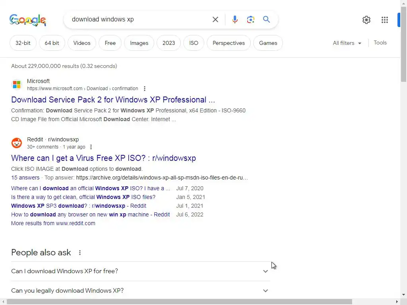The image size is (407, 305).
Task: Open Quick Settings gear icon
Action: [x=366, y=20]
